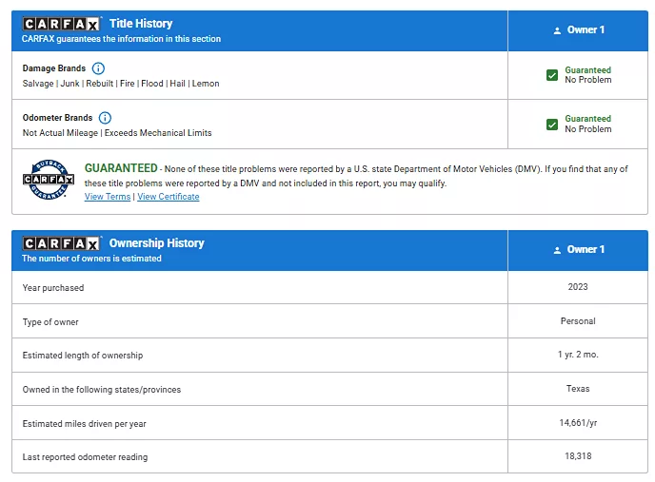Click the 18,318 odometer reading
Screen dimensions: 655x482
coord(578,457)
